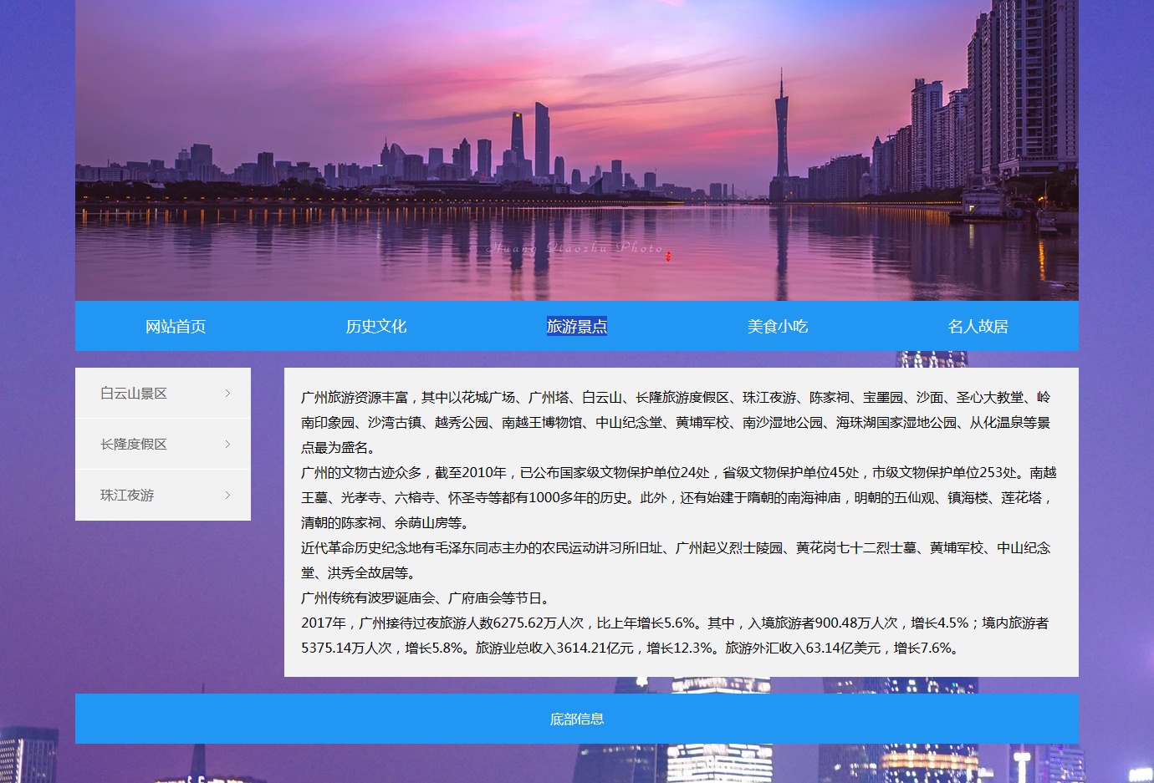Screen dimensions: 1154x783
Task: Click the 白云山景区 sidebar link
Action: click(x=134, y=393)
